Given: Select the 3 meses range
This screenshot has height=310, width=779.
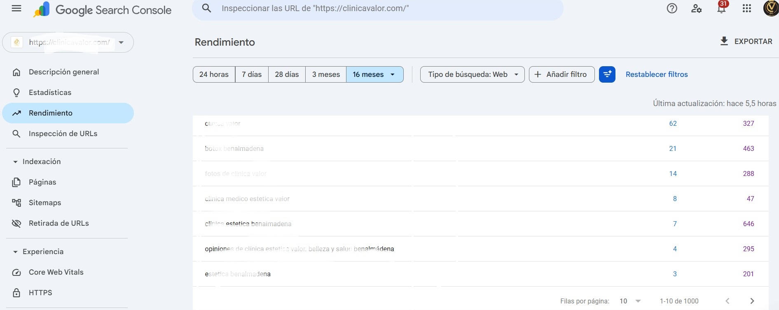Looking at the screenshot, I should tap(326, 74).
